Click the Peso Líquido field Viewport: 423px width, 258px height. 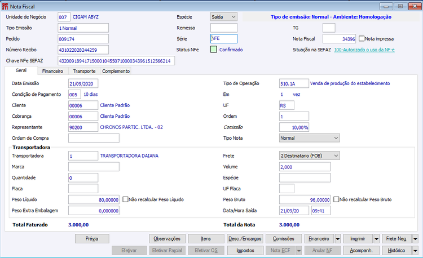[x=94, y=199]
